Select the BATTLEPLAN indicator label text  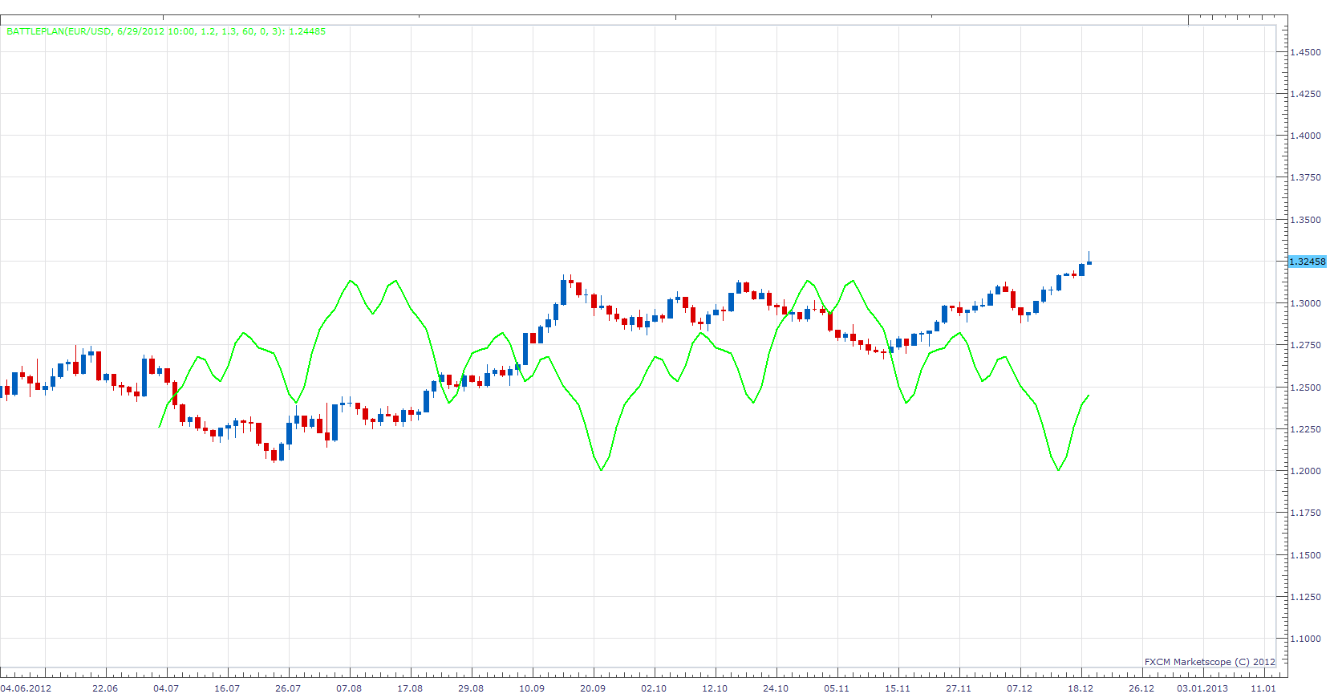[166, 31]
